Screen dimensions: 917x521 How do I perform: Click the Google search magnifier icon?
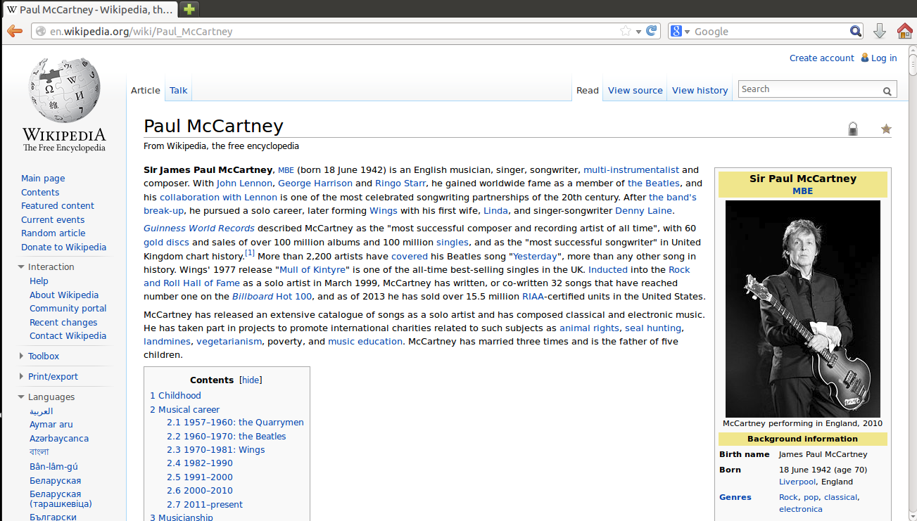856,31
